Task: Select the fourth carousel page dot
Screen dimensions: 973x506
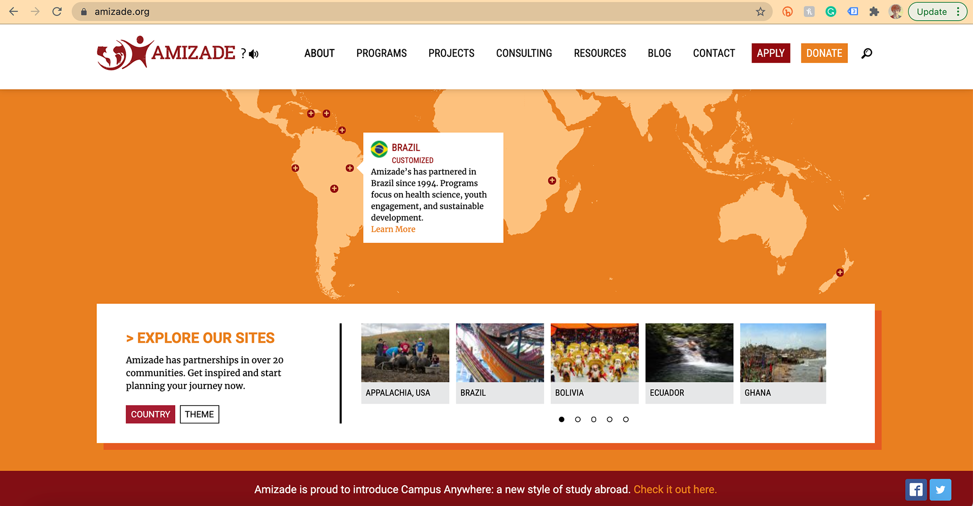Action: pyautogui.click(x=610, y=419)
